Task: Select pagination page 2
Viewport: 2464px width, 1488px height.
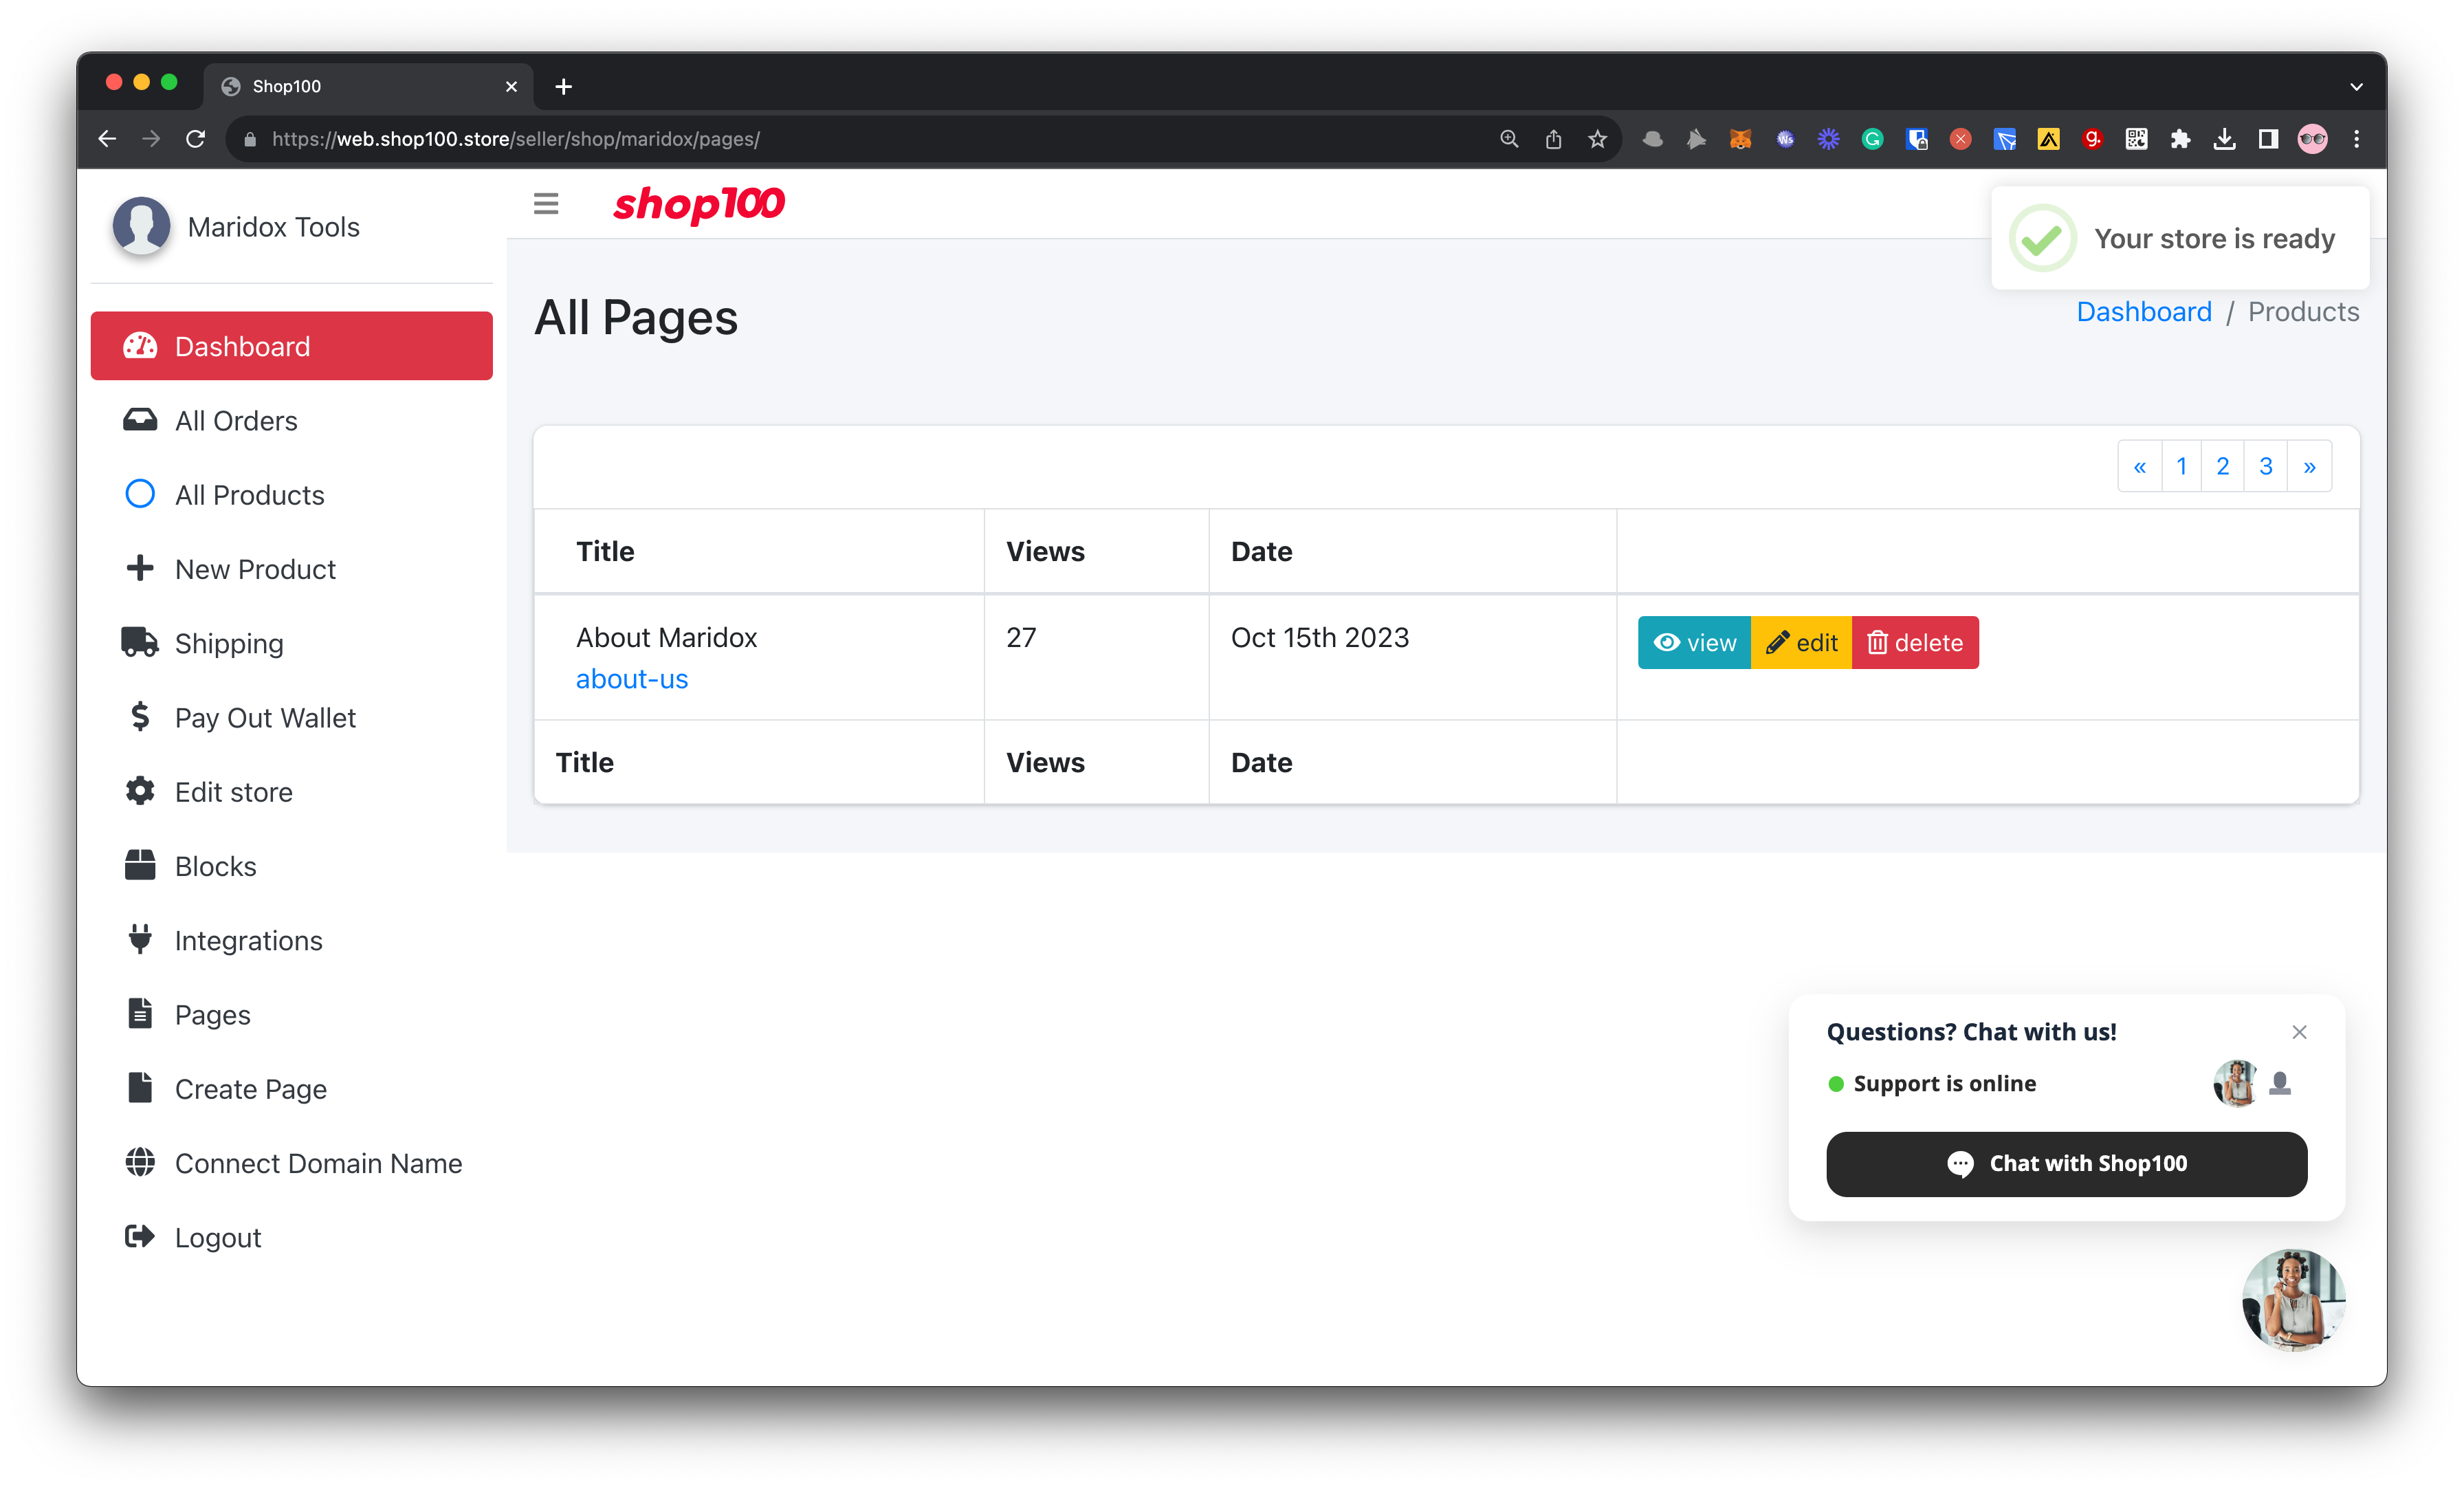Action: (x=2223, y=466)
